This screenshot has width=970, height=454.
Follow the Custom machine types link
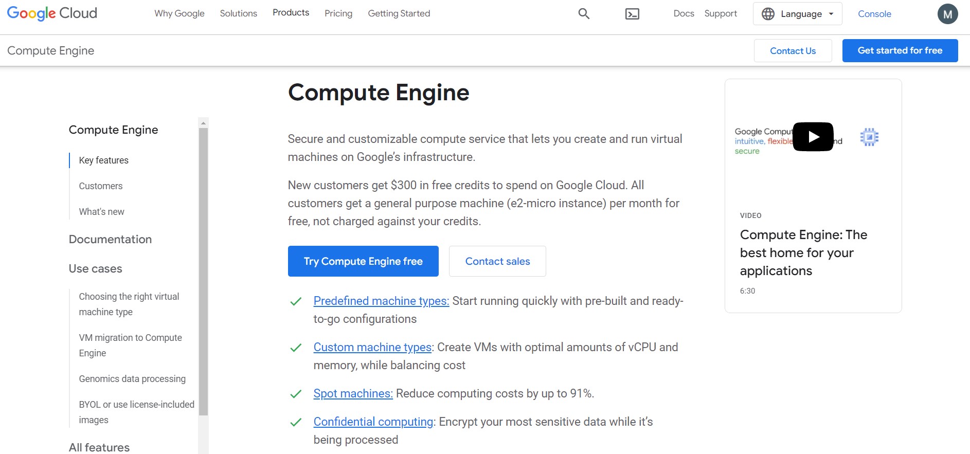[x=372, y=347]
